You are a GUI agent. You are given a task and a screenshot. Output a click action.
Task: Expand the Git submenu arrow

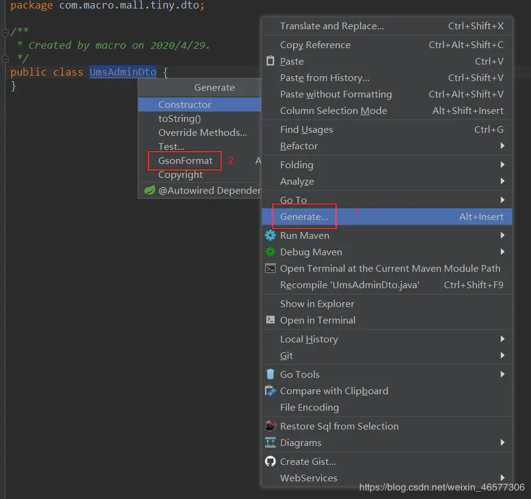tap(502, 355)
